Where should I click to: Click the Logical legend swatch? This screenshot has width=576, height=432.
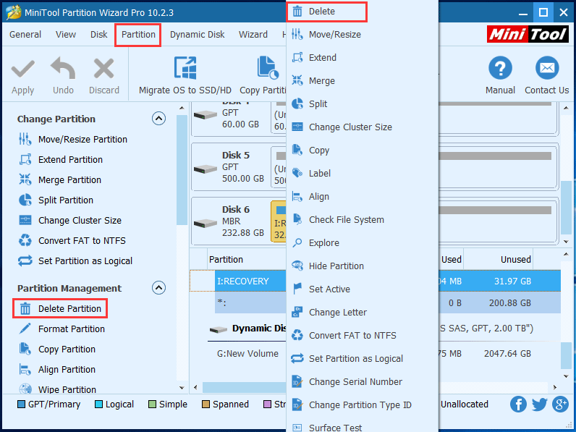[x=98, y=404]
